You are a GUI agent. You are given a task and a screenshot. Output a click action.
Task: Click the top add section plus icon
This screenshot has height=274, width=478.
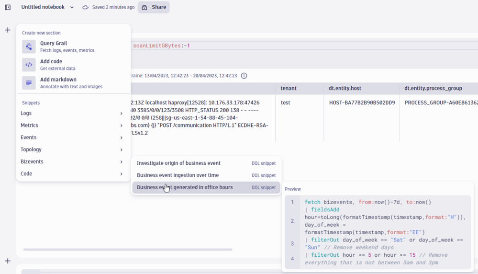[8, 30]
